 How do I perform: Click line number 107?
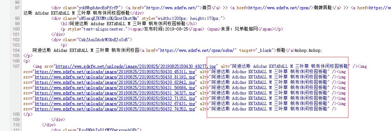point(16,66)
